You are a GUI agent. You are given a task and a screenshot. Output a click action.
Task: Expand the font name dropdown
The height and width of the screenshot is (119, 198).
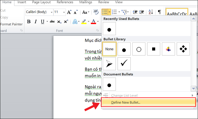(x=52, y=12)
